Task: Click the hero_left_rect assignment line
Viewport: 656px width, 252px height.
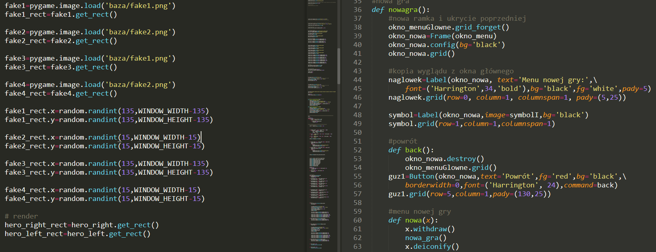Action: click(77, 234)
